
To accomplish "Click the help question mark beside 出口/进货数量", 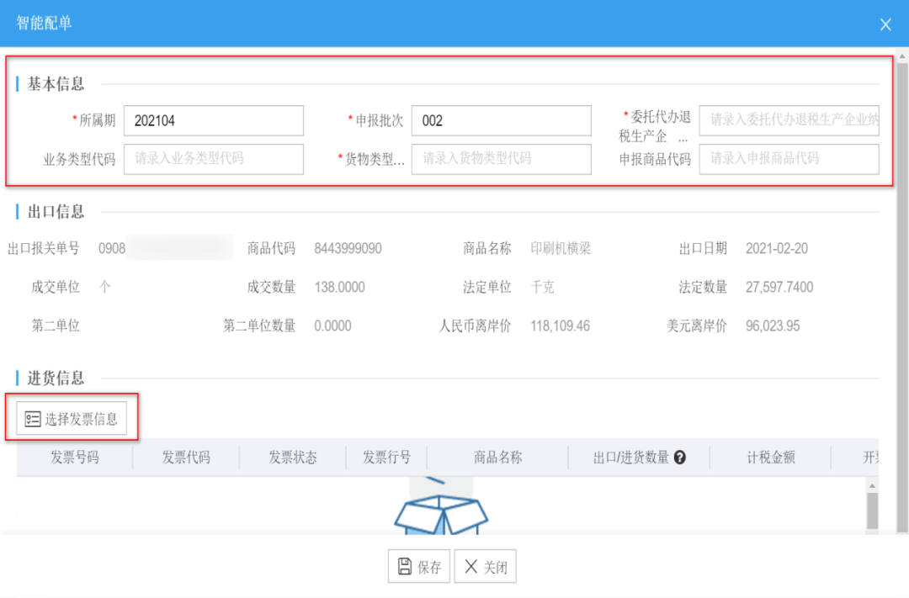I will 680,458.
